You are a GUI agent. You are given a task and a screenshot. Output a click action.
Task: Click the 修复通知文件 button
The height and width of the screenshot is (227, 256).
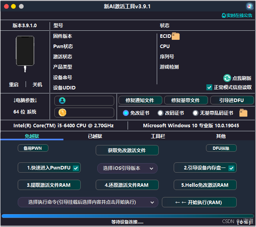[x=140, y=100]
